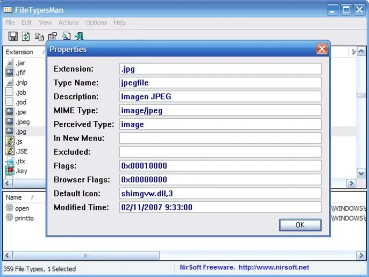Click the Browser Flags field
This screenshot has width=369, height=277.
(x=220, y=180)
